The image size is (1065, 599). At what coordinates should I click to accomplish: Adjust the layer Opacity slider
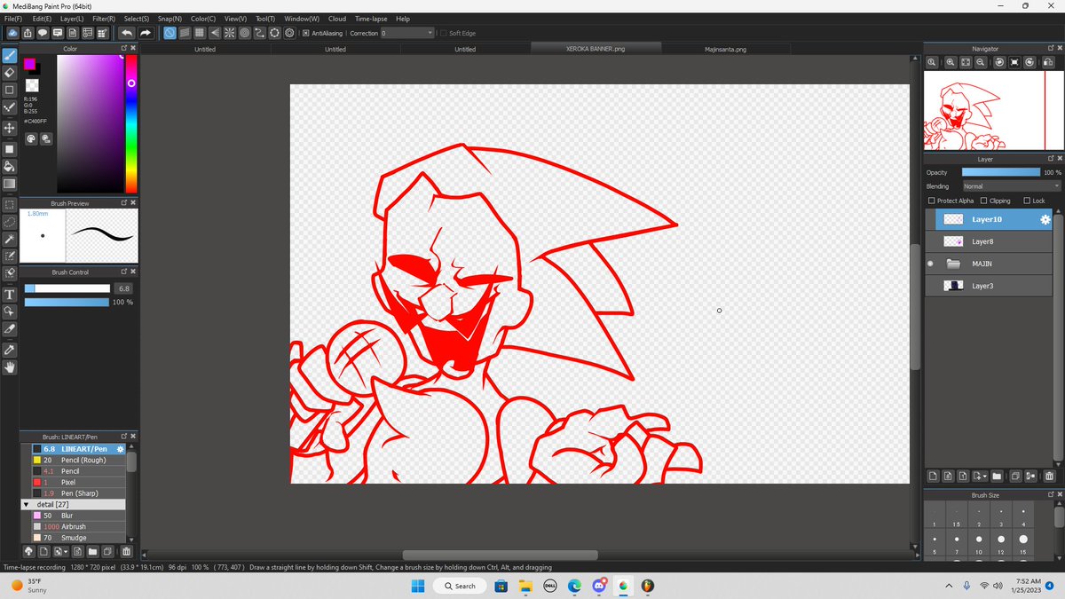tap(1000, 172)
